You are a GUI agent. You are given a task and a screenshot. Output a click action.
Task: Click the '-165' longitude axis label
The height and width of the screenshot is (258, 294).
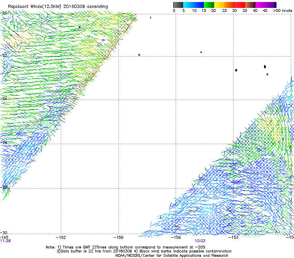[x=4, y=237]
